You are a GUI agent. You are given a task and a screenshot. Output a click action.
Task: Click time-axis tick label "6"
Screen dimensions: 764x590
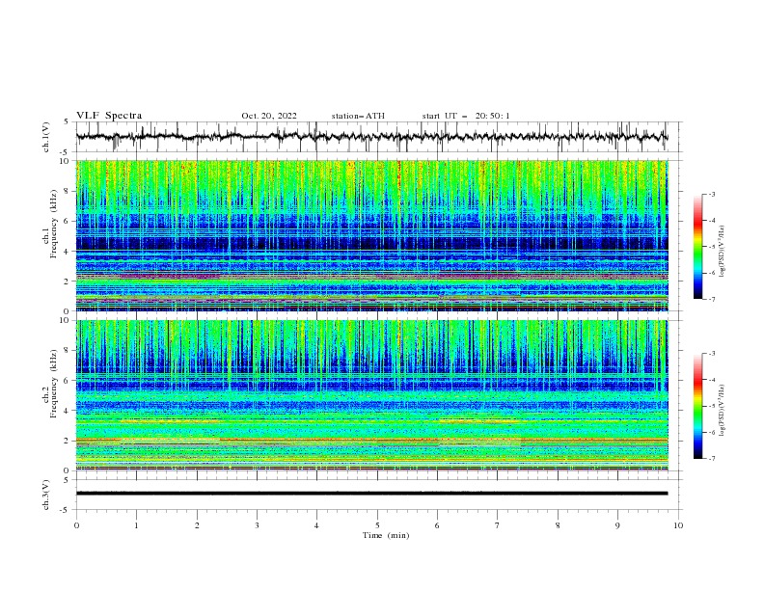[437, 525]
